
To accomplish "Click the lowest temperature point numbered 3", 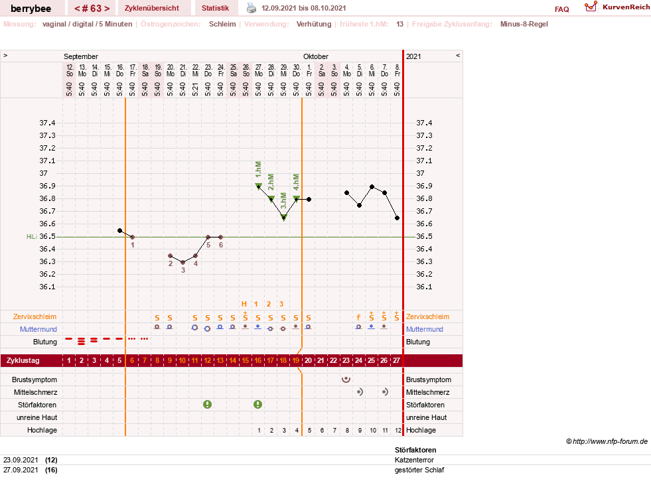I will [x=182, y=262].
